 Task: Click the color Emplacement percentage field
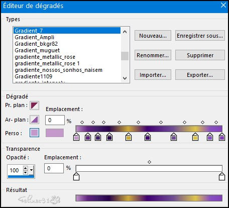tap(55, 120)
